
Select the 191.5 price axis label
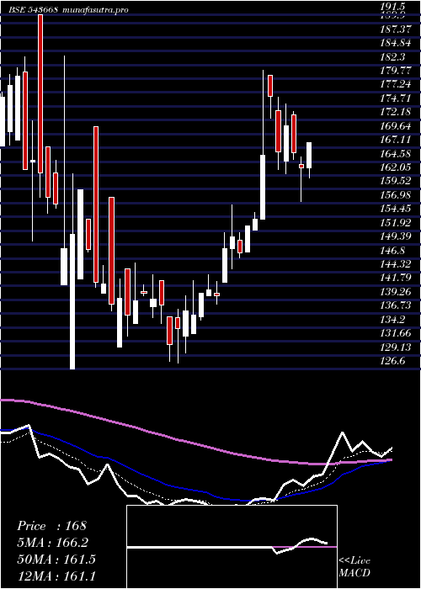coord(394,7)
